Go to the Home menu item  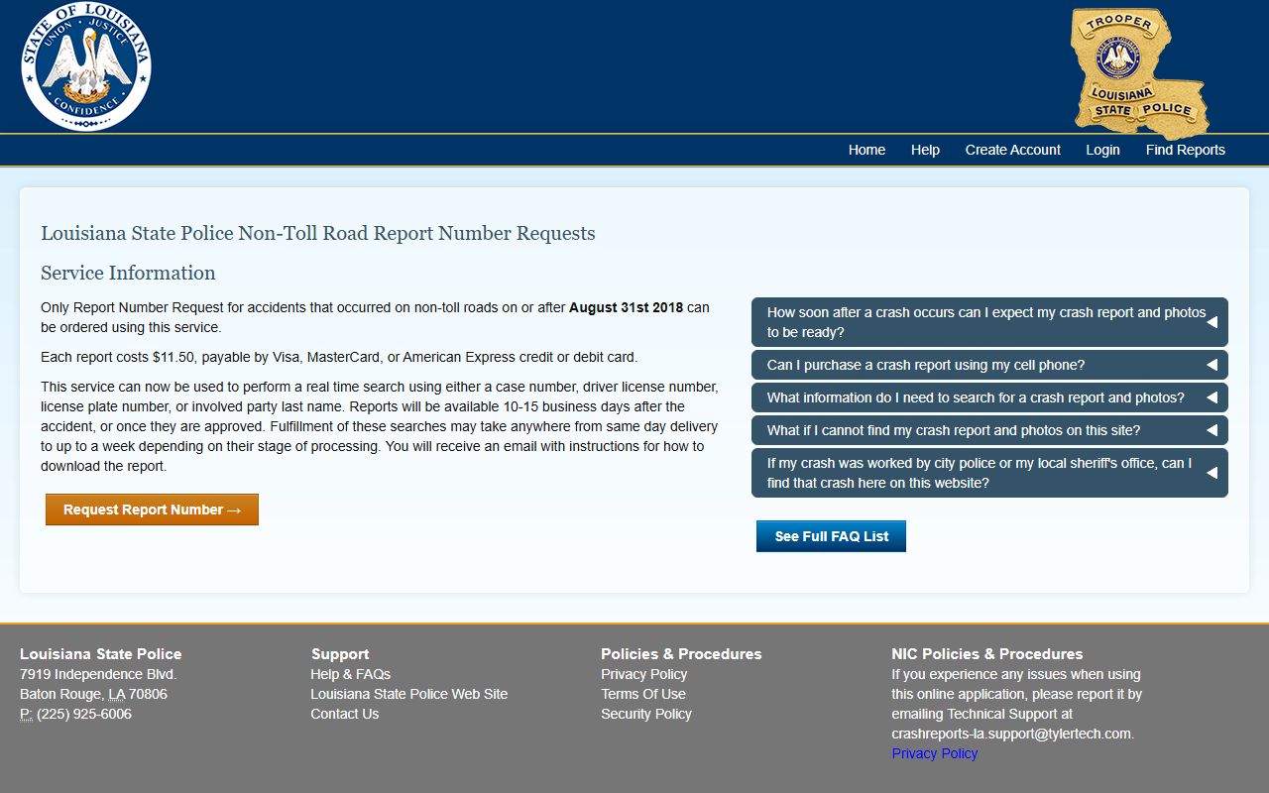click(866, 150)
